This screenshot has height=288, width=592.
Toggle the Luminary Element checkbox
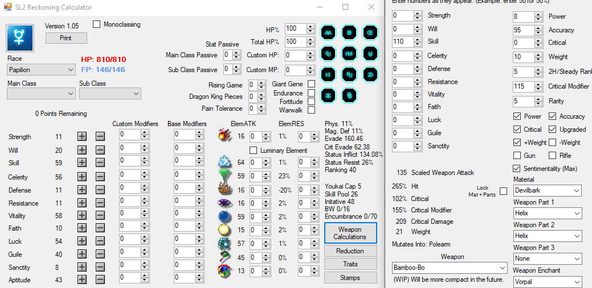[x=254, y=151]
